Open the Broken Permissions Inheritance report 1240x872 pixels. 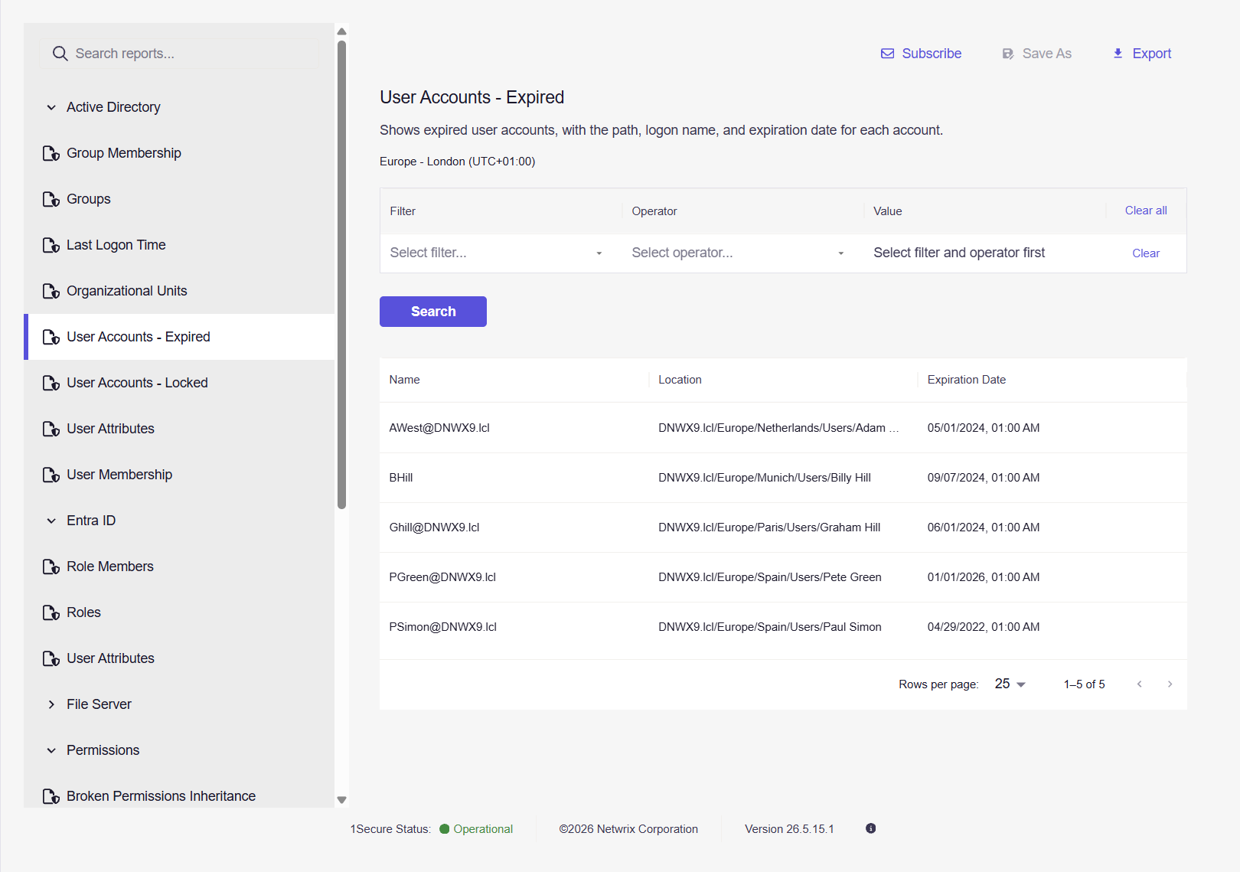[x=161, y=796]
